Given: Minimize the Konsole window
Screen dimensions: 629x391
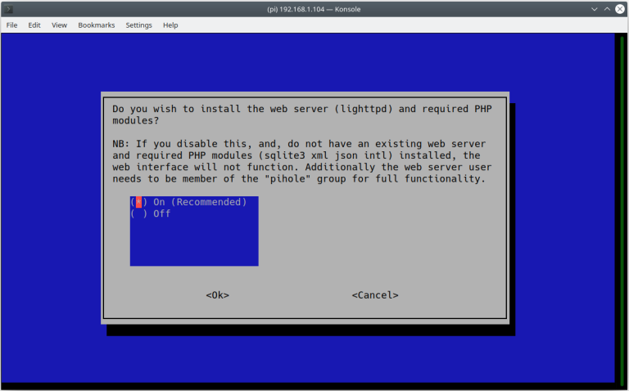Looking at the screenshot, I should [594, 9].
